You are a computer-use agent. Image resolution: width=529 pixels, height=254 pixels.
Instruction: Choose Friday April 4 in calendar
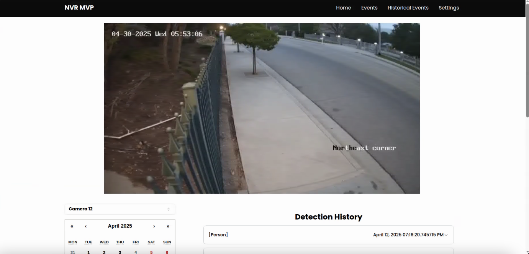tap(136, 252)
